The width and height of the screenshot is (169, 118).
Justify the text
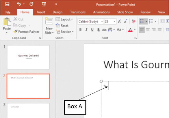159,29
